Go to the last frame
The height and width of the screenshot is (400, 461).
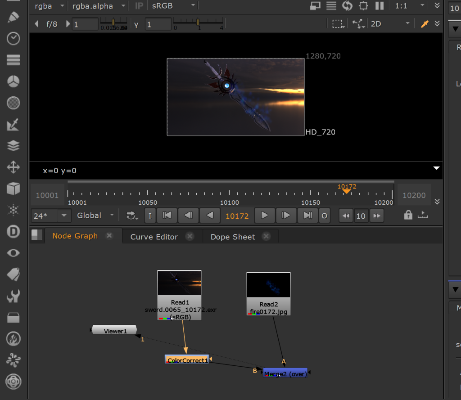pos(307,216)
